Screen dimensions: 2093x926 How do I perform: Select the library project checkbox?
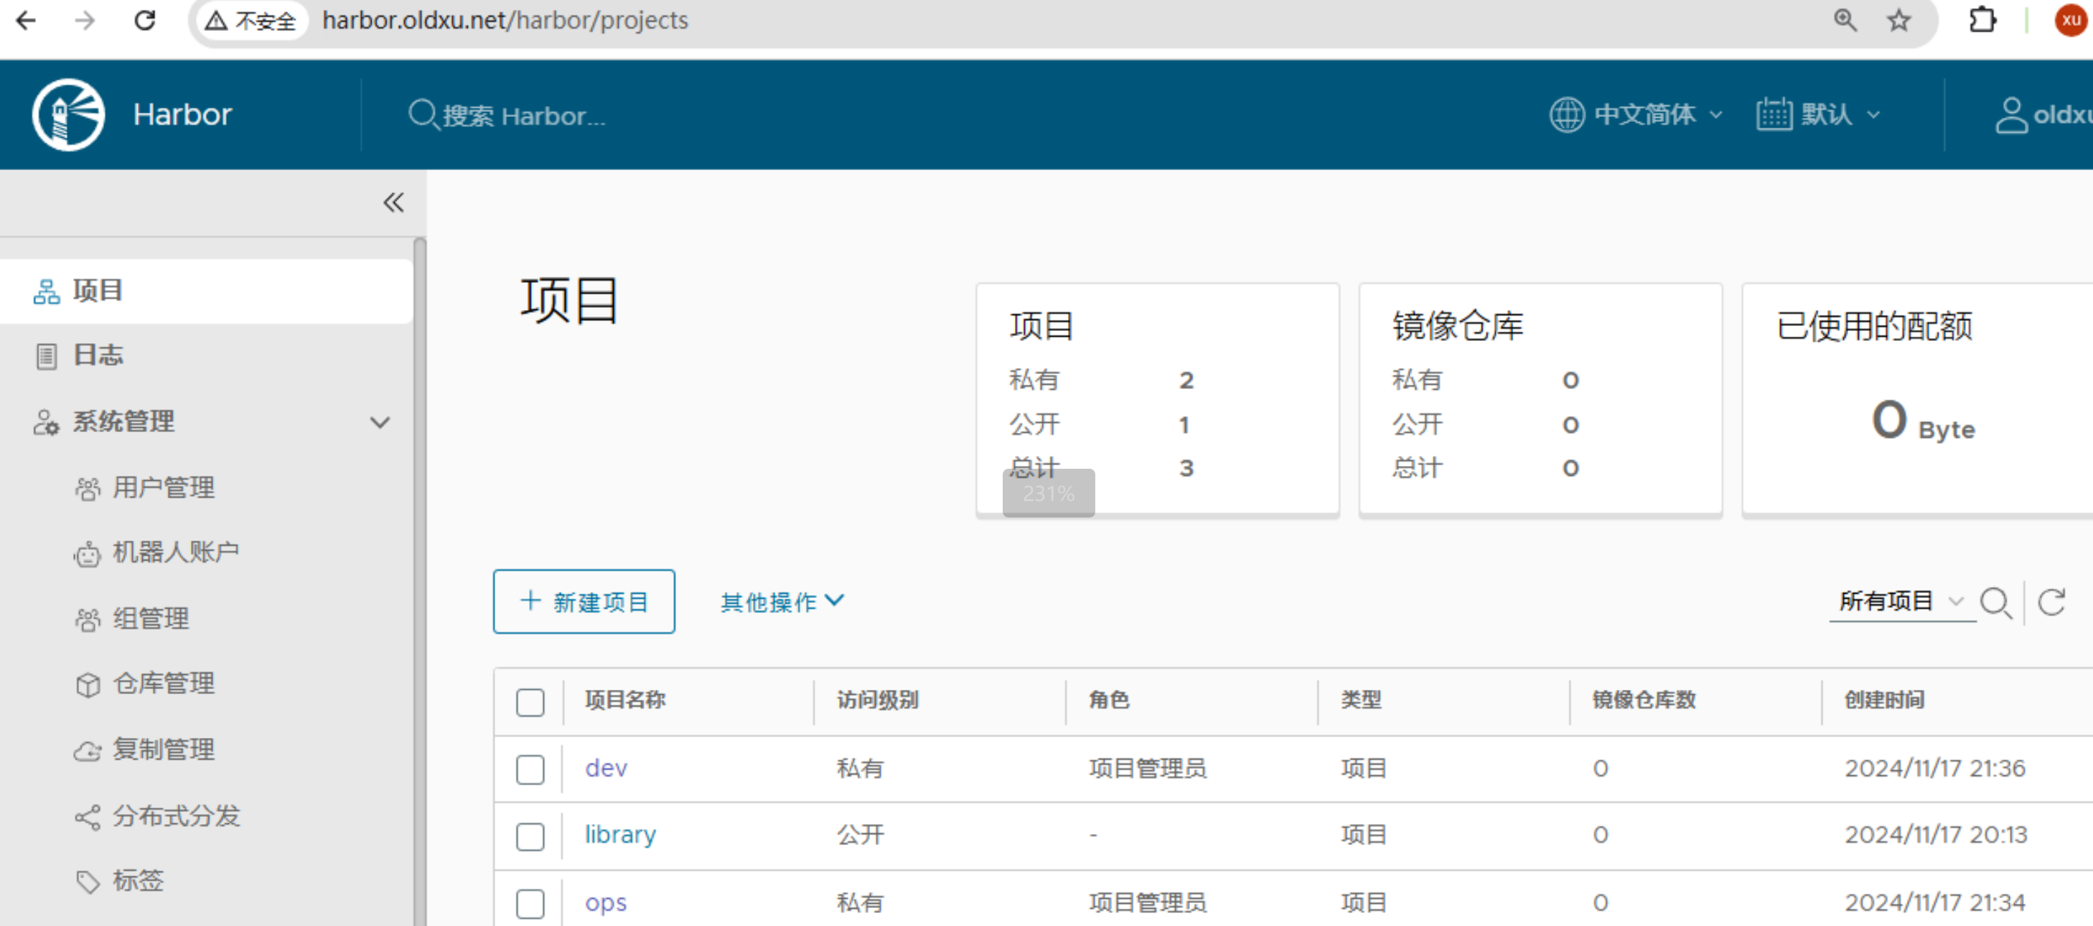click(530, 836)
